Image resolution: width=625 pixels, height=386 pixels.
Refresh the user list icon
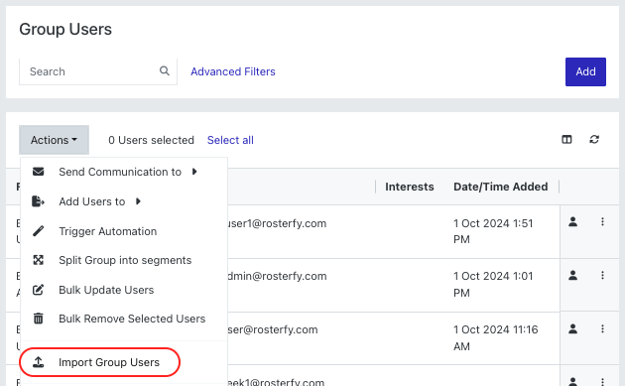point(594,140)
